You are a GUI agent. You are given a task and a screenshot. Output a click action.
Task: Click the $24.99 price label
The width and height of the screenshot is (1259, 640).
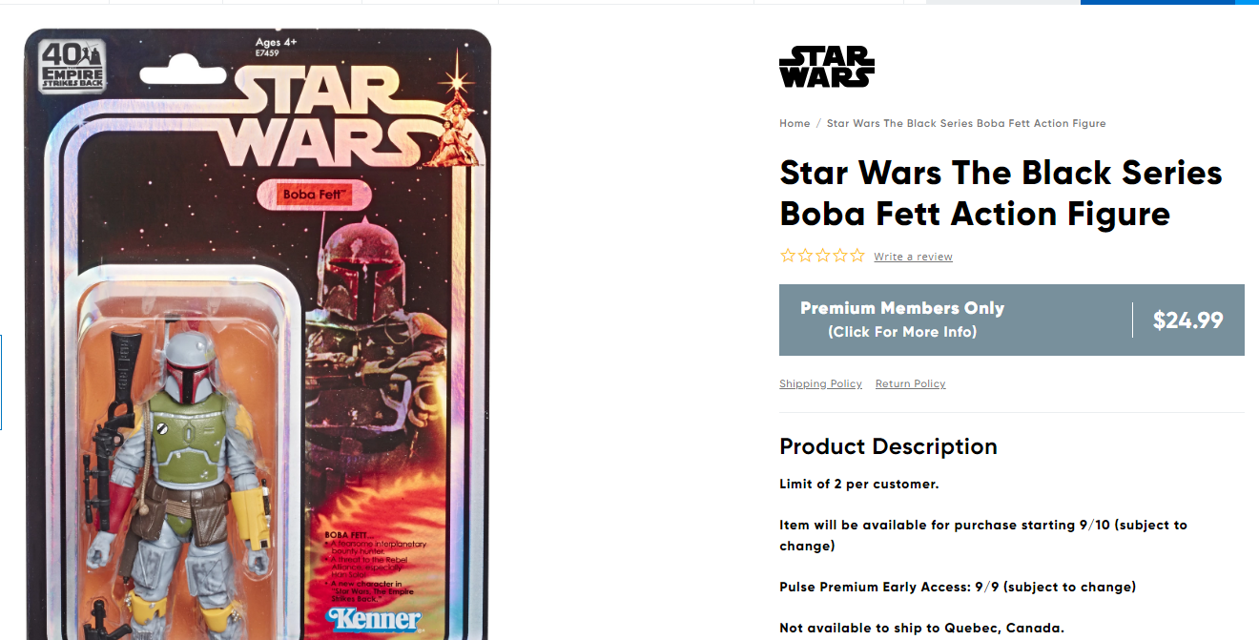[1187, 320]
